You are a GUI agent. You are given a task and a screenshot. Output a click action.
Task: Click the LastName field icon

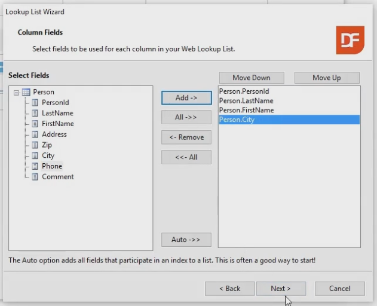35,113
